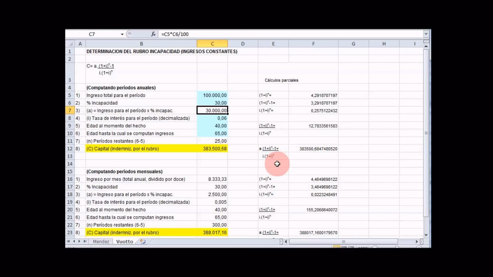Select the highlighted cell C5 with 100.000,00
This screenshot has height=277, width=493.
[212, 95]
